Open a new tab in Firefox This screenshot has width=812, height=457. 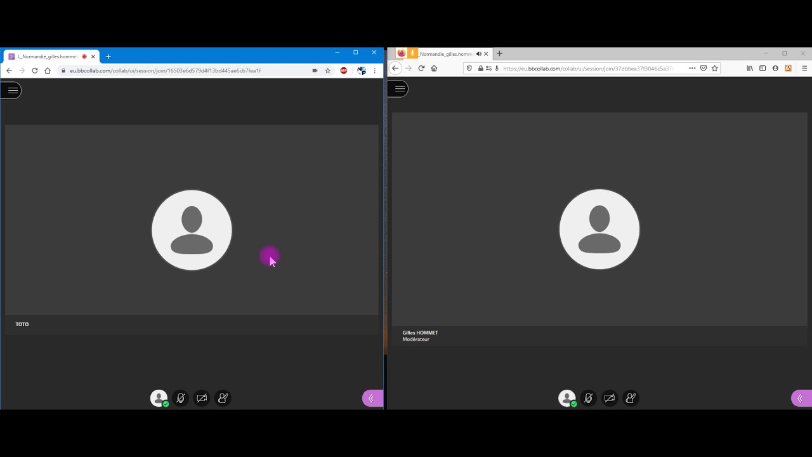pyautogui.click(x=499, y=54)
